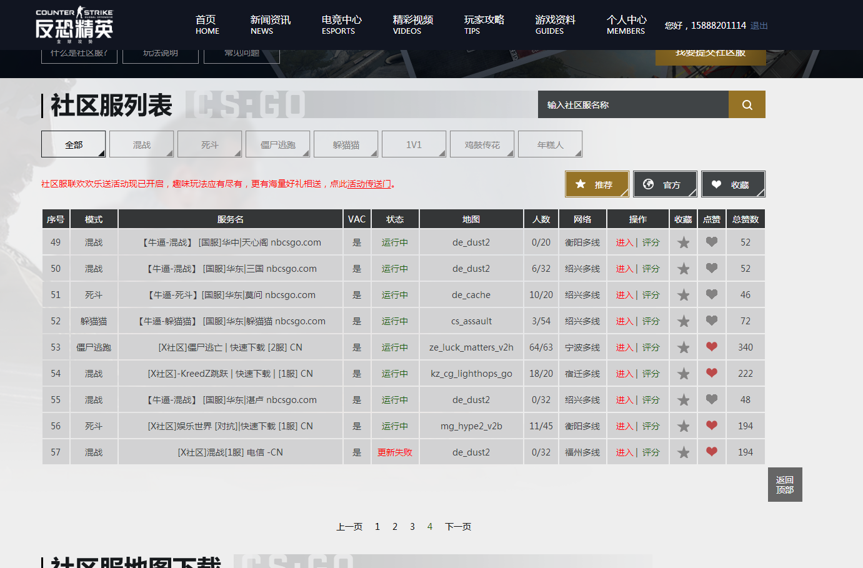Screen dimensions: 863x568
Task: Click the server name search input field
Action: 631,104
